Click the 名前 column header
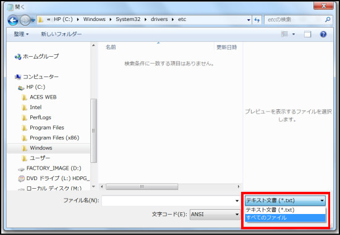Screen dimensions: 340x235 coord(111,47)
